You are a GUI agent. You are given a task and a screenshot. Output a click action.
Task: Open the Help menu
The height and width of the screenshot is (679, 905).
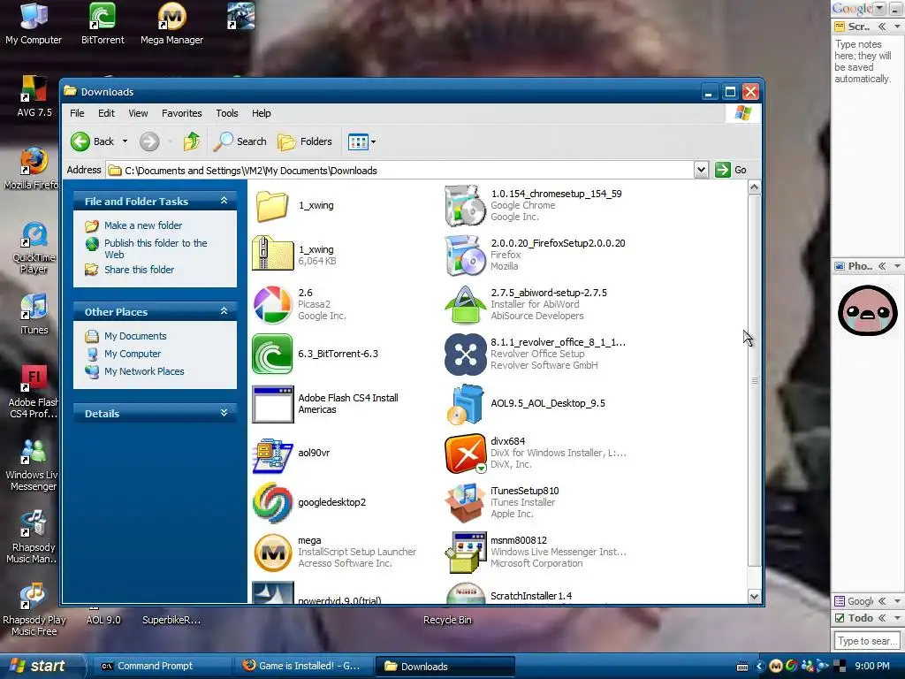(261, 113)
